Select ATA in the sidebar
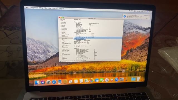Viewport: 178px width, 100px height. point(62,21)
